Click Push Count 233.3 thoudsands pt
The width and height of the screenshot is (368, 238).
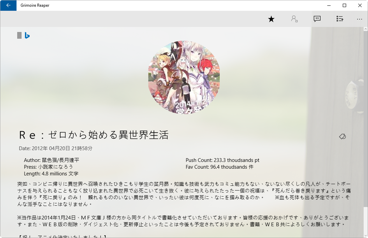(222, 160)
